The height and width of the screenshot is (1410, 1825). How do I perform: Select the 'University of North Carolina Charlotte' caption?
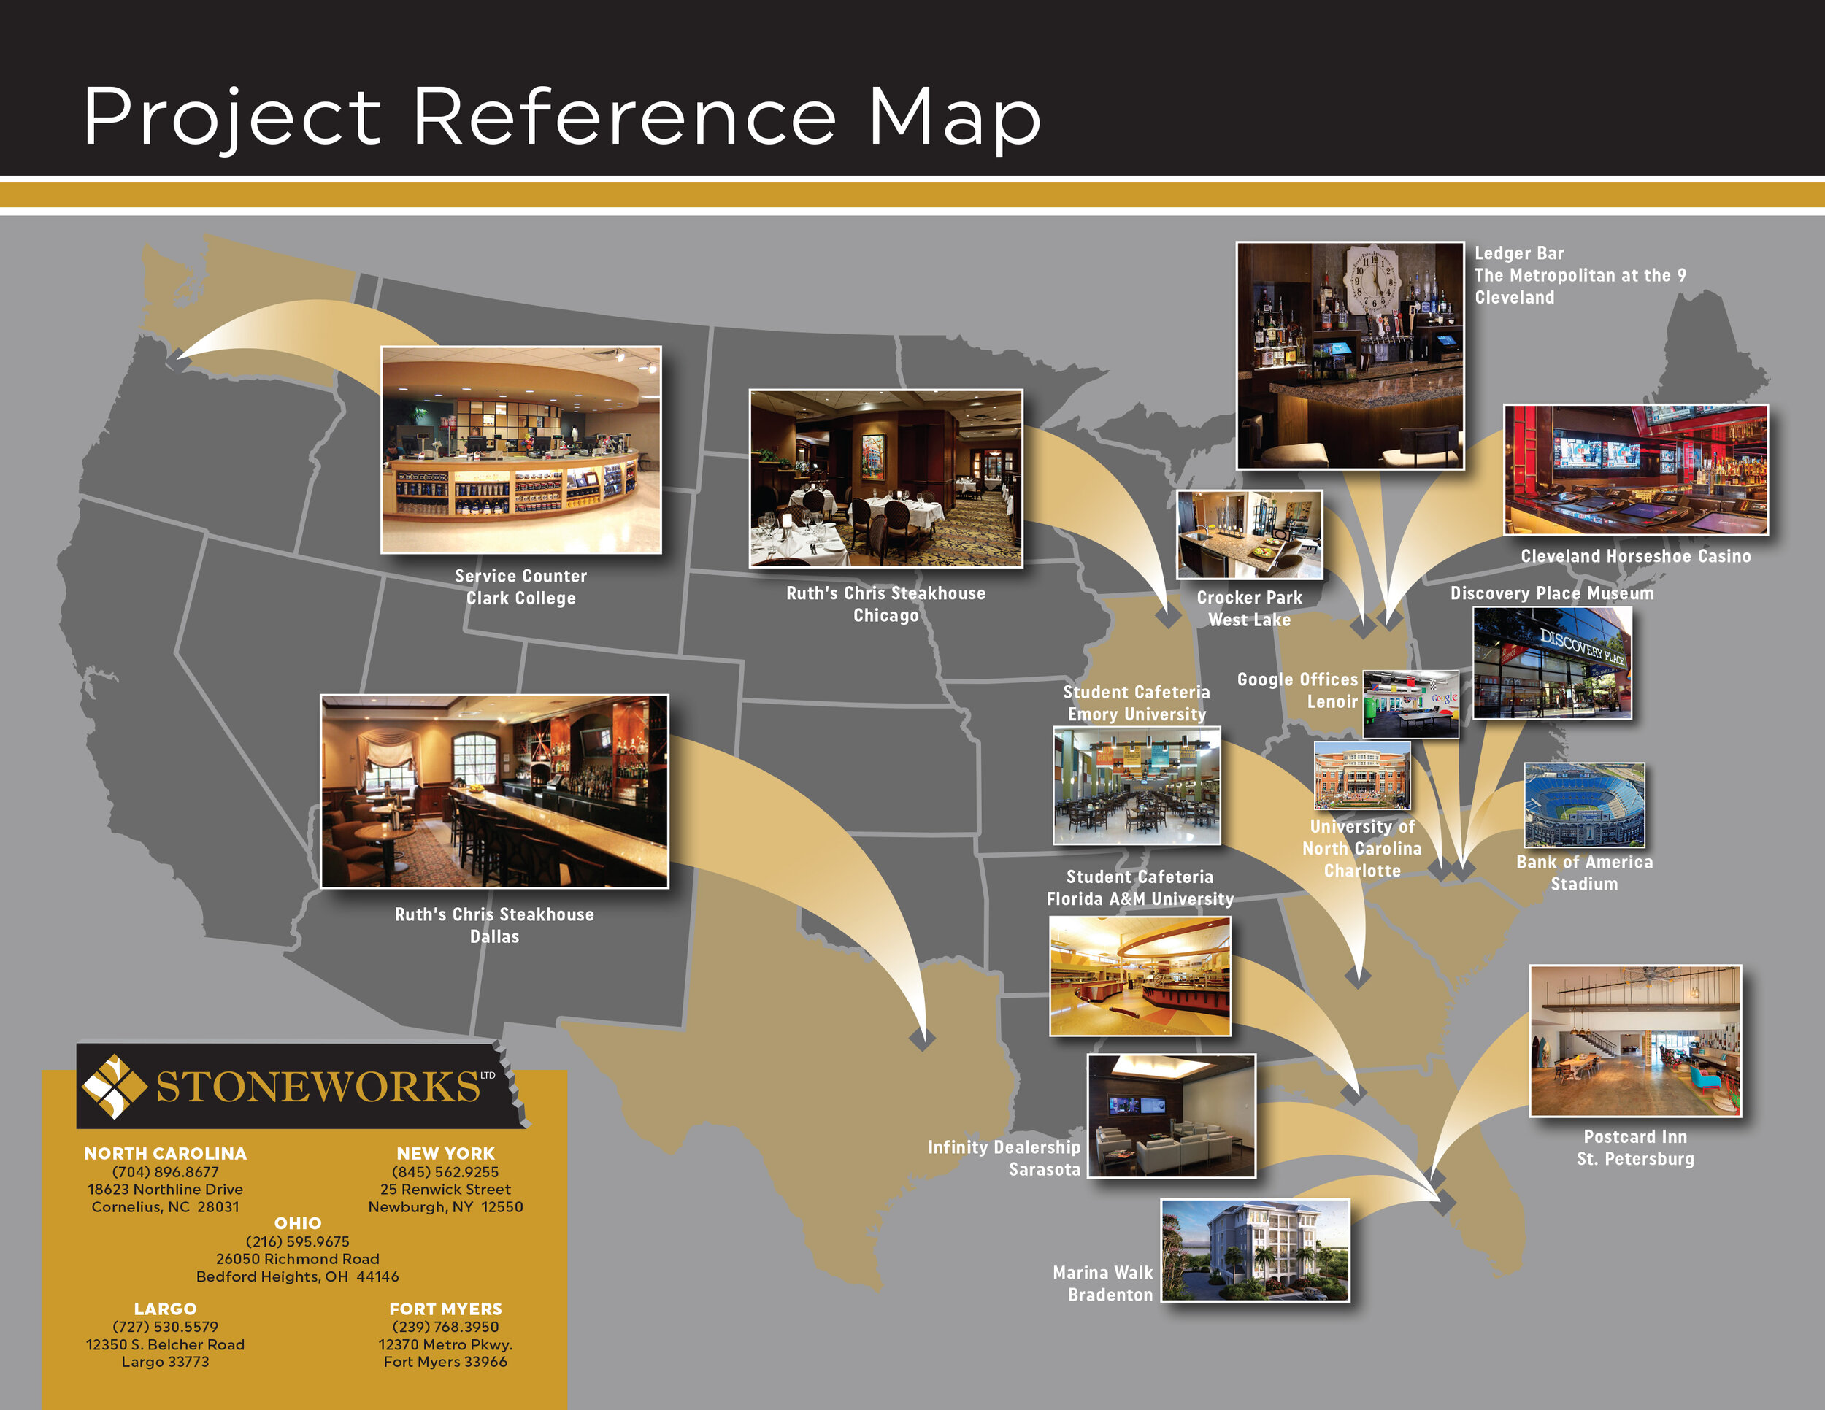coord(1362,848)
